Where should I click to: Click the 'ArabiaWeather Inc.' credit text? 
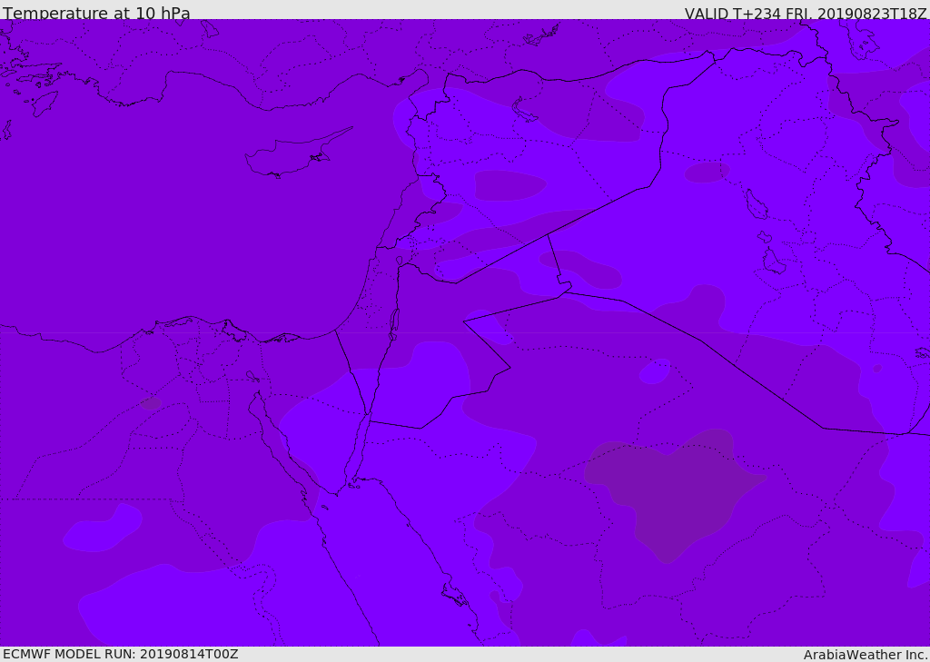[x=866, y=655]
